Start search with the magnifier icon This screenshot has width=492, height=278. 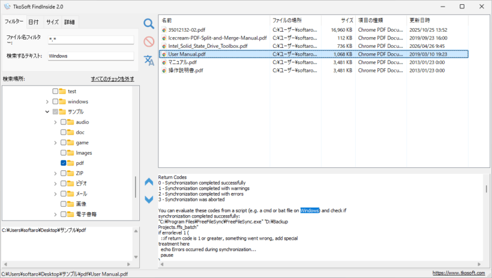pyautogui.click(x=149, y=24)
